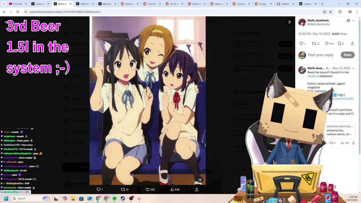361x203 pixels.
Task: Click the grey Reply button
Action: pyautogui.click(x=347, y=55)
